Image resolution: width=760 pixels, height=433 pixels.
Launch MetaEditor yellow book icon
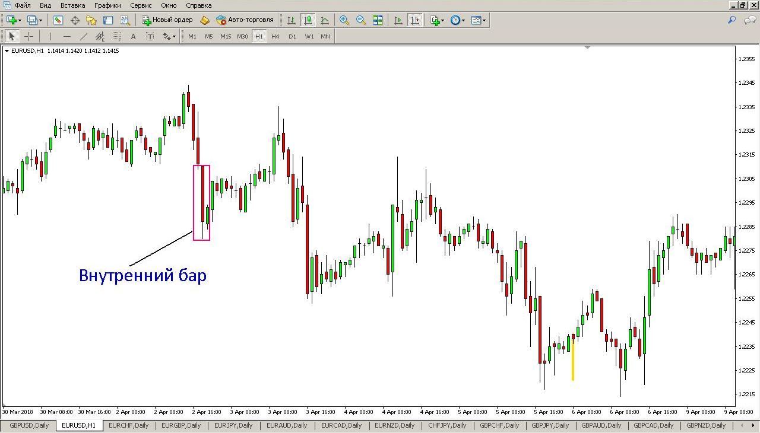pyautogui.click(x=205, y=20)
